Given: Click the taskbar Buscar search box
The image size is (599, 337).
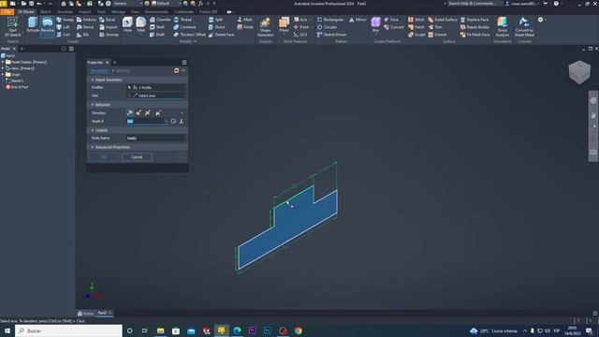Looking at the screenshot, I should 68,330.
